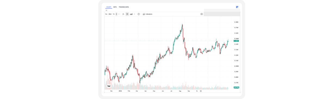Click the Mar label on time axis
The image size is (314, 99).
[137, 91]
